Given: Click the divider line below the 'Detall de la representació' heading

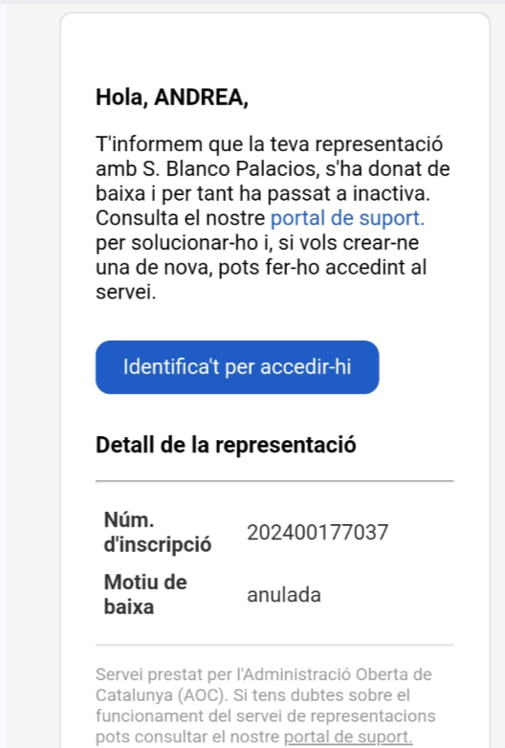Looking at the screenshot, I should click(x=274, y=481).
